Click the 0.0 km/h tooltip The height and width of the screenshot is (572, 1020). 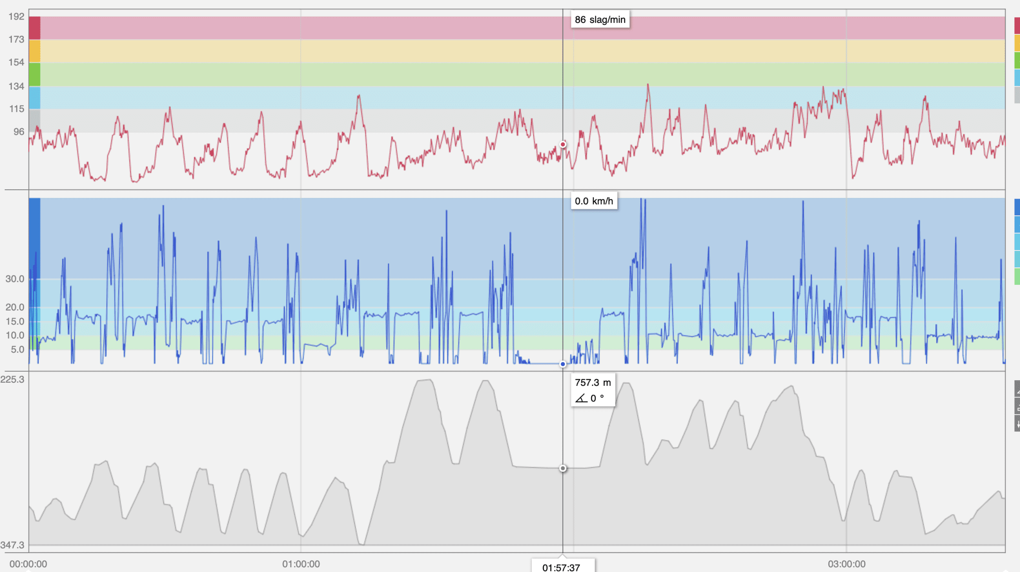594,201
